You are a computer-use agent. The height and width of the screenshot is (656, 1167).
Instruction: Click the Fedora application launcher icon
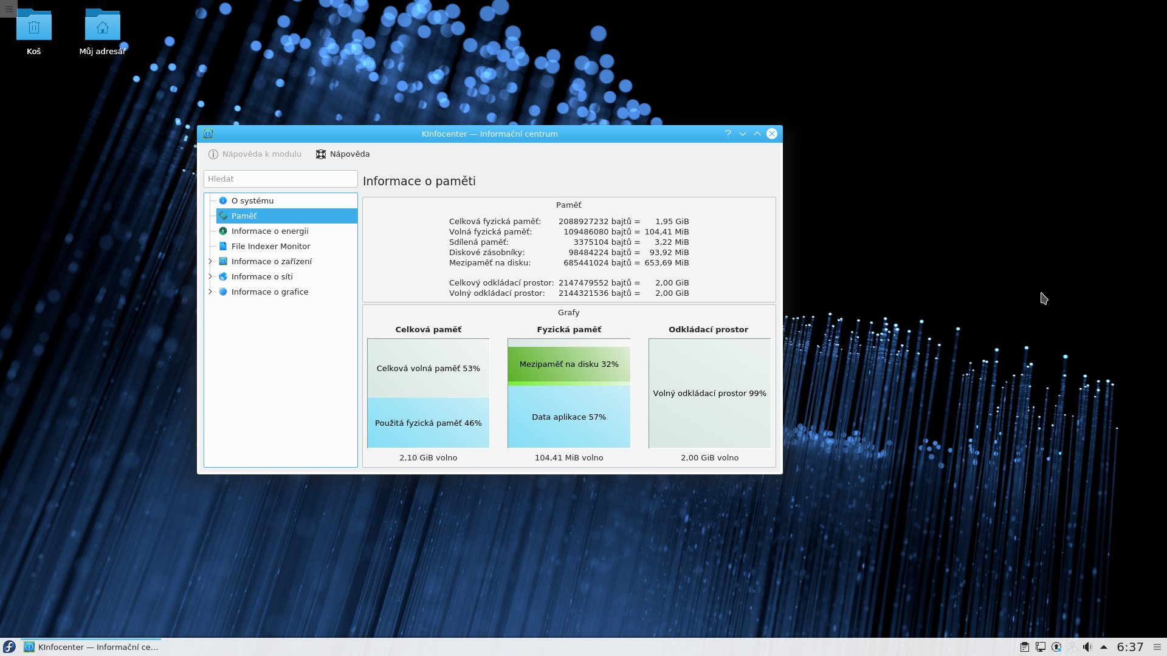click(x=9, y=647)
